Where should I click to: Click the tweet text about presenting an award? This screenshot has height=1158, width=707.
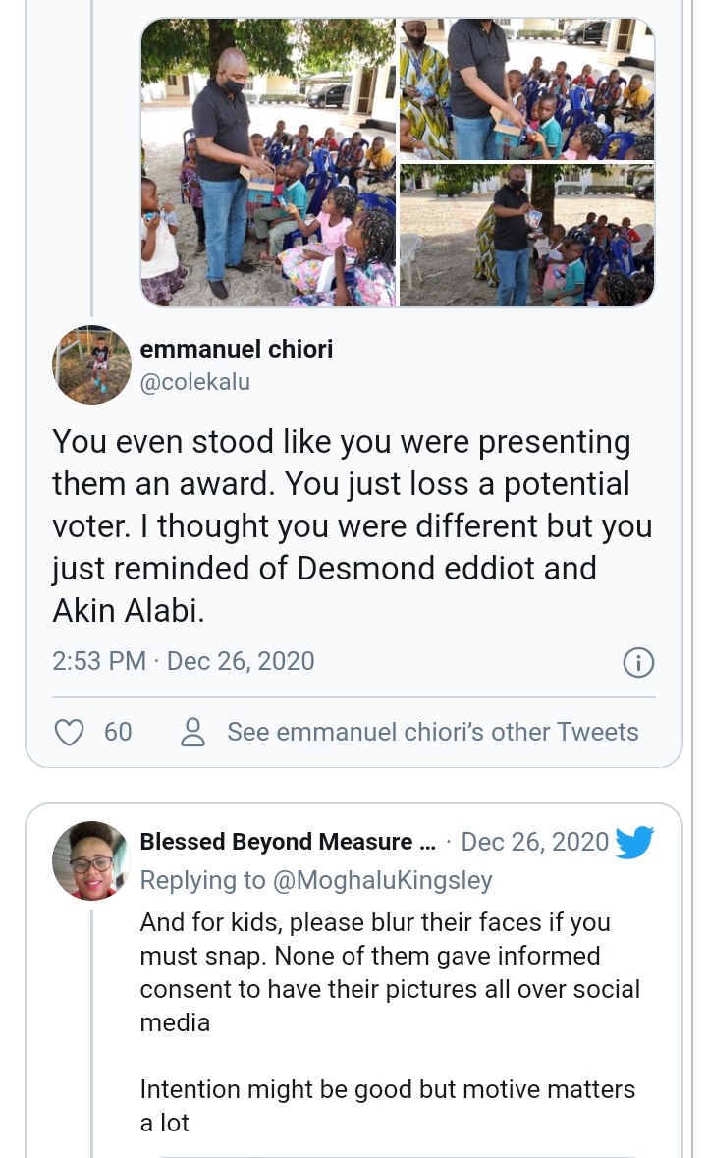352,525
